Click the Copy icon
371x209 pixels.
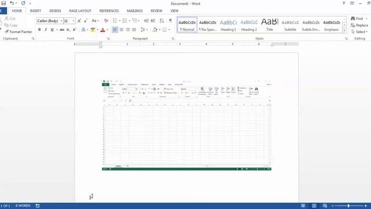(x=6, y=25)
